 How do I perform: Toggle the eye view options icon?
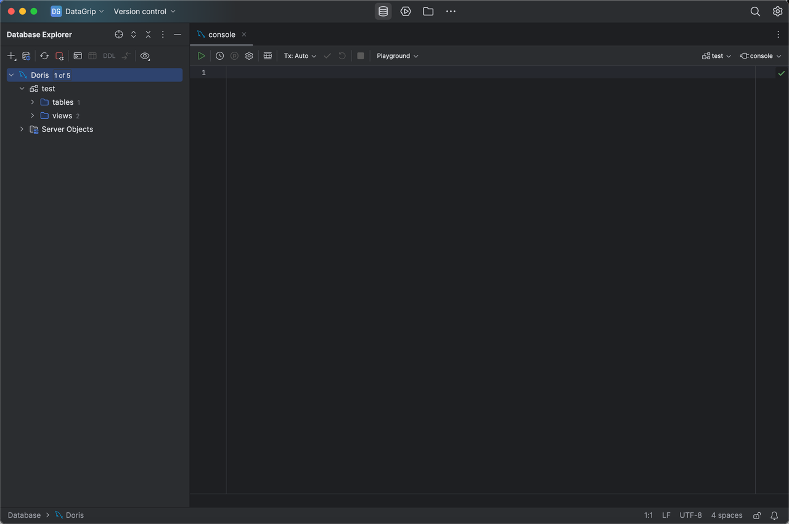point(145,56)
